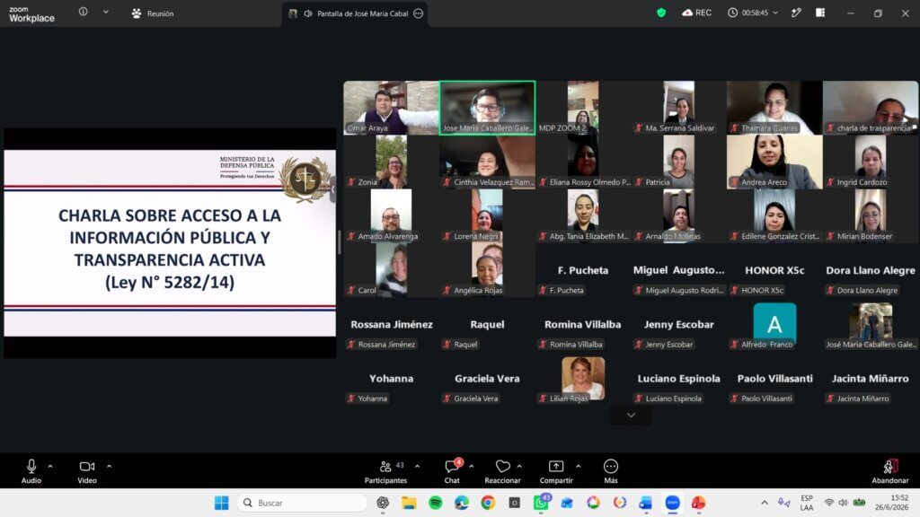920x517 pixels.
Task: Open the ChatGPT app from taskbar
Action: click(383, 503)
